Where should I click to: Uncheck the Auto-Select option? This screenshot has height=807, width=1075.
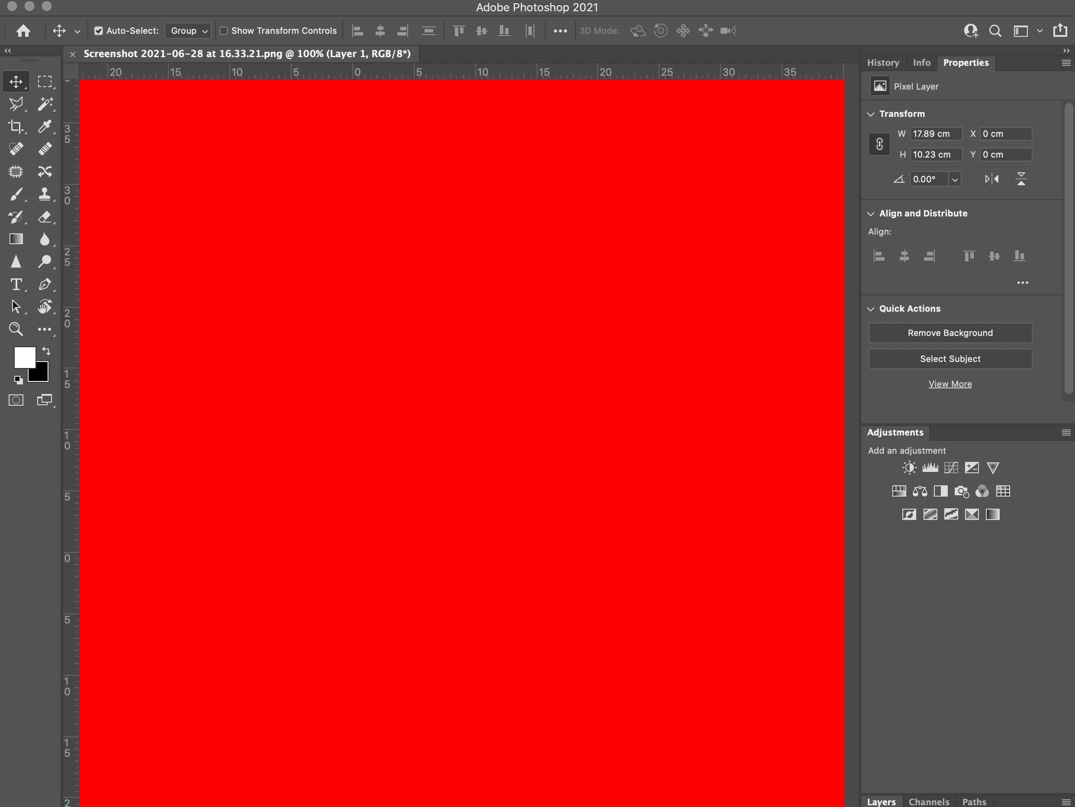click(99, 30)
